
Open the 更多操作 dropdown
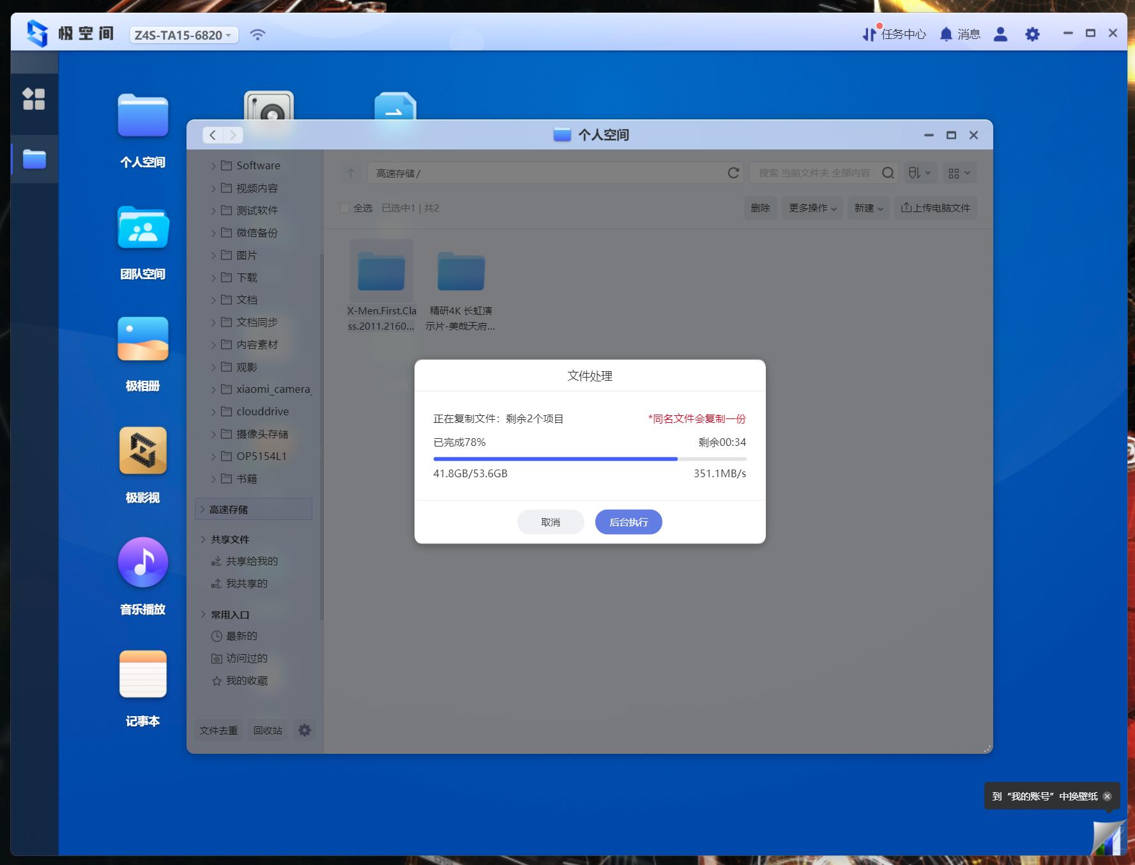(x=812, y=208)
